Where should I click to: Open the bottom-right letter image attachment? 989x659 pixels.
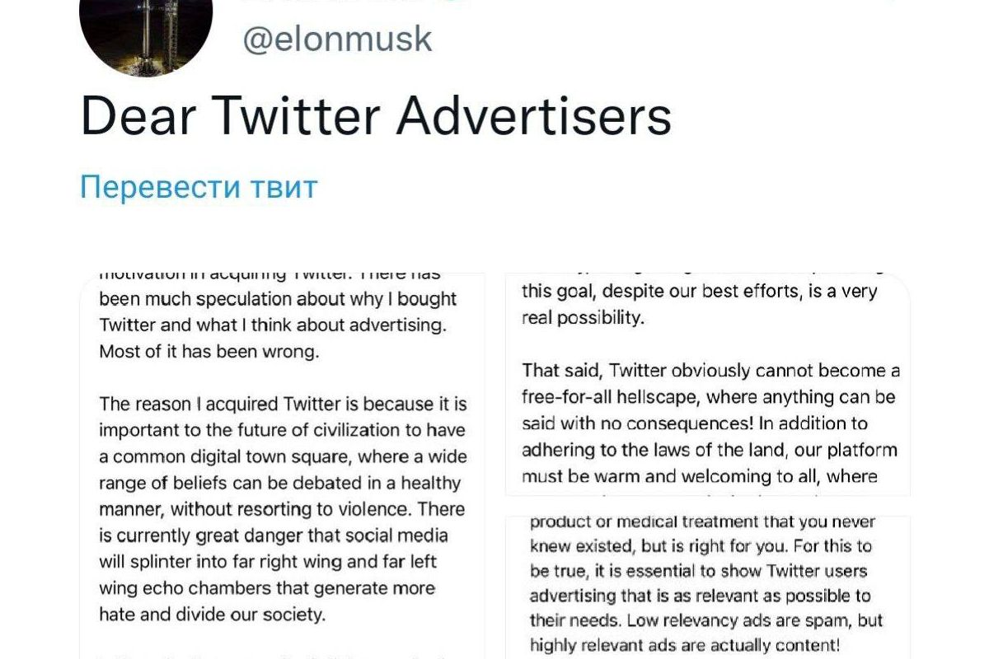click(x=708, y=587)
